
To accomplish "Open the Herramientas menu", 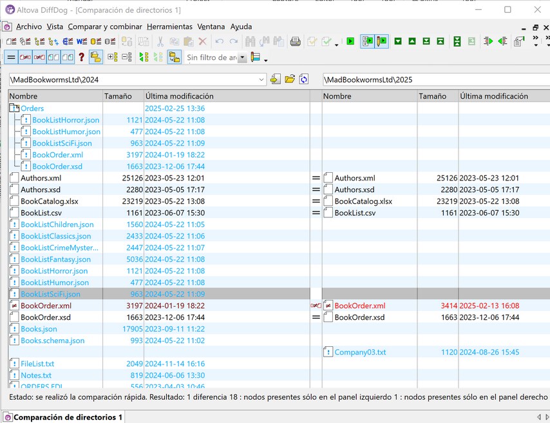I will (x=169, y=26).
